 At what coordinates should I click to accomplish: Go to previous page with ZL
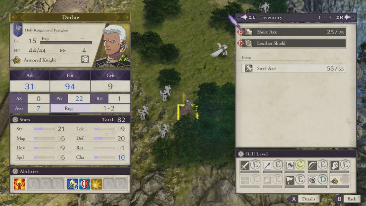click(248, 17)
